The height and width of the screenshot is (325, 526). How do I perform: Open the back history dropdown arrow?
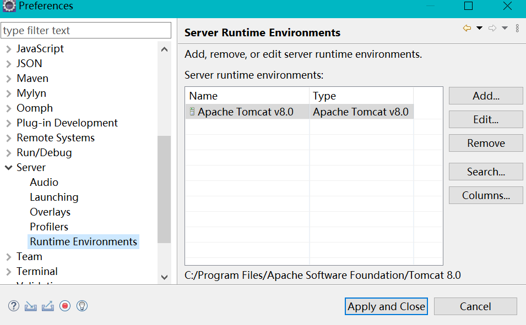[479, 28]
